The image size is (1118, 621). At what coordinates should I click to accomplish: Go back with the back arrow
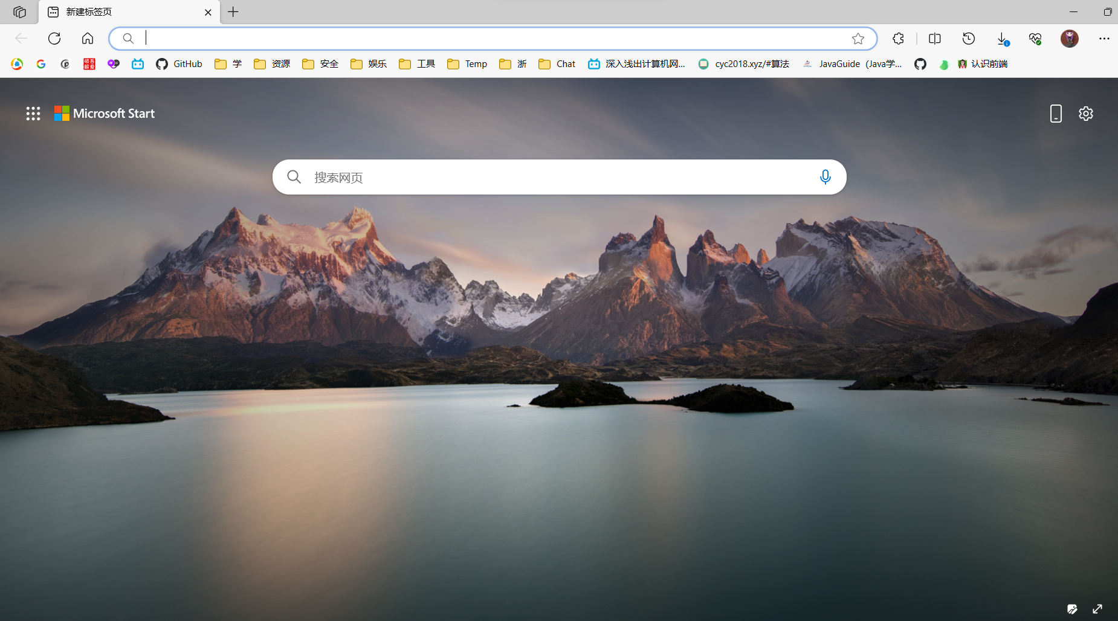point(21,39)
